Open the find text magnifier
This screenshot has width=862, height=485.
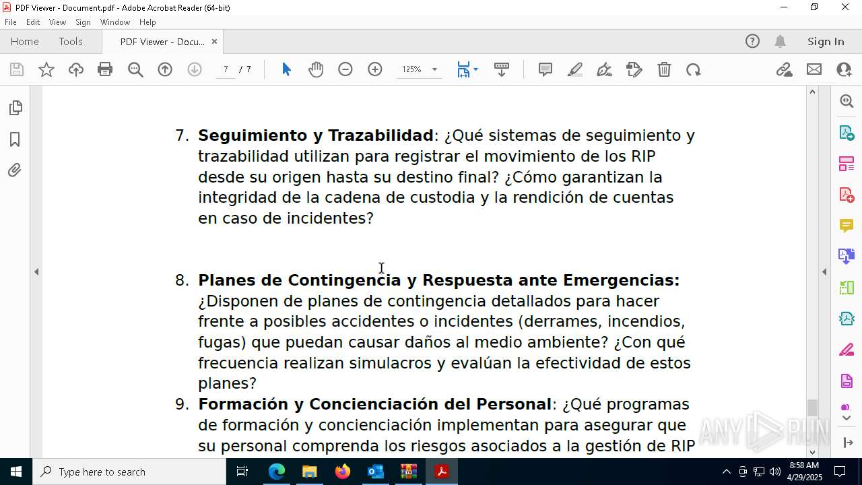(x=135, y=69)
